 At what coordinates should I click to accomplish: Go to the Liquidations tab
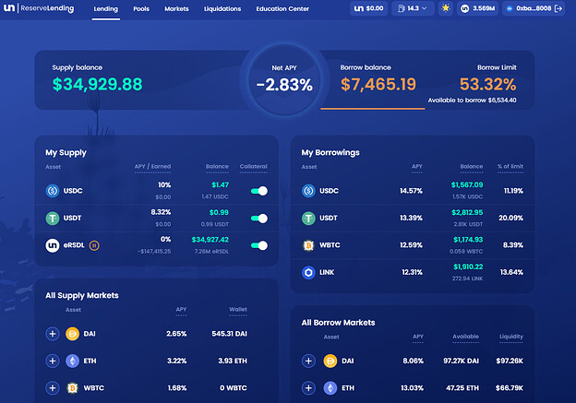click(x=222, y=9)
